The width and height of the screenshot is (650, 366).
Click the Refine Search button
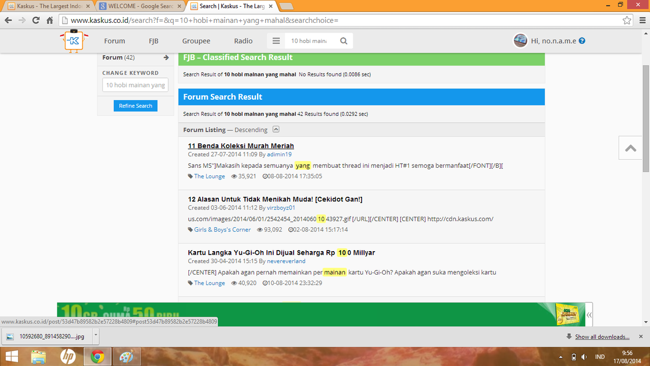click(x=136, y=106)
